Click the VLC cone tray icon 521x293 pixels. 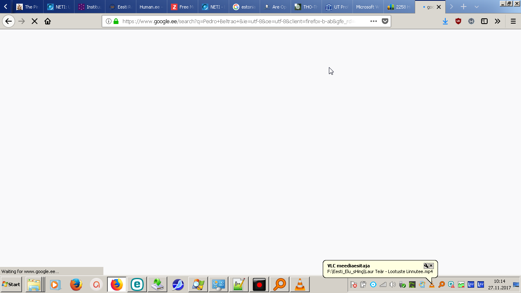click(432, 284)
